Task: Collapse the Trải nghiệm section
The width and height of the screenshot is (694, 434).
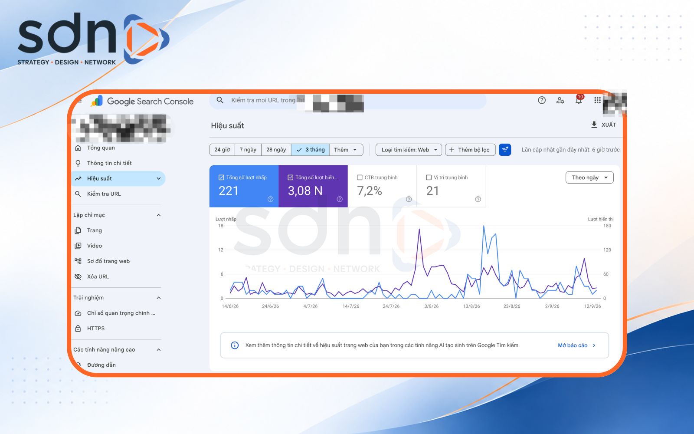Action: tap(158, 298)
